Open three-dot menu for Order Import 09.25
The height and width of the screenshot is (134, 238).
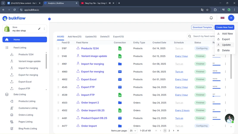pos(225,110)
